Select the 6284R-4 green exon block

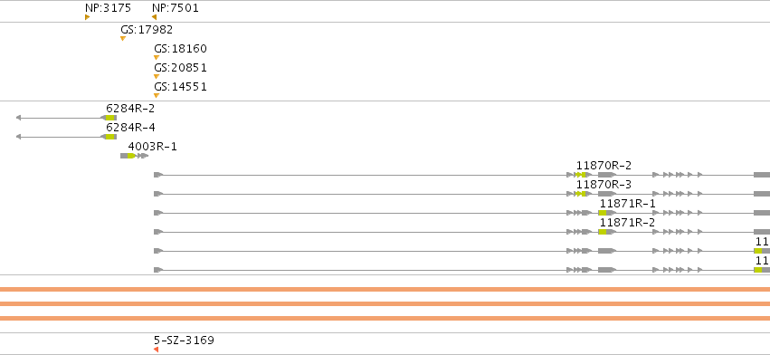pyautogui.click(x=110, y=137)
